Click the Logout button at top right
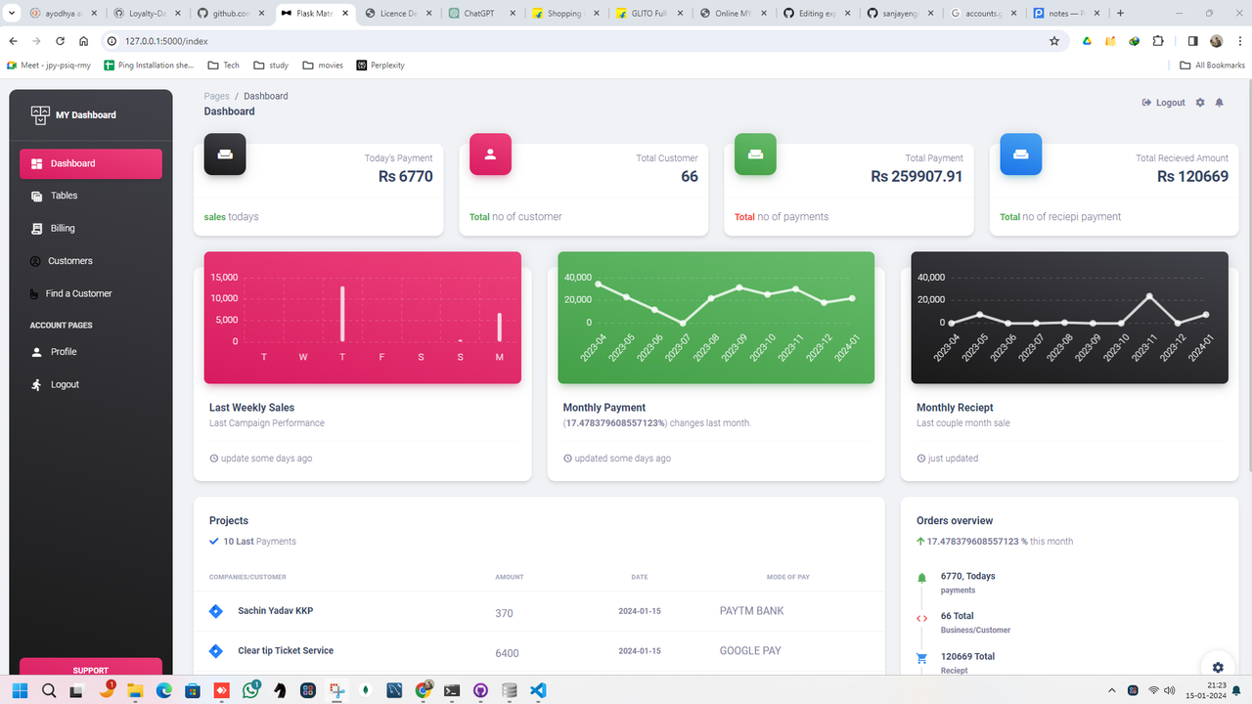 [1163, 102]
